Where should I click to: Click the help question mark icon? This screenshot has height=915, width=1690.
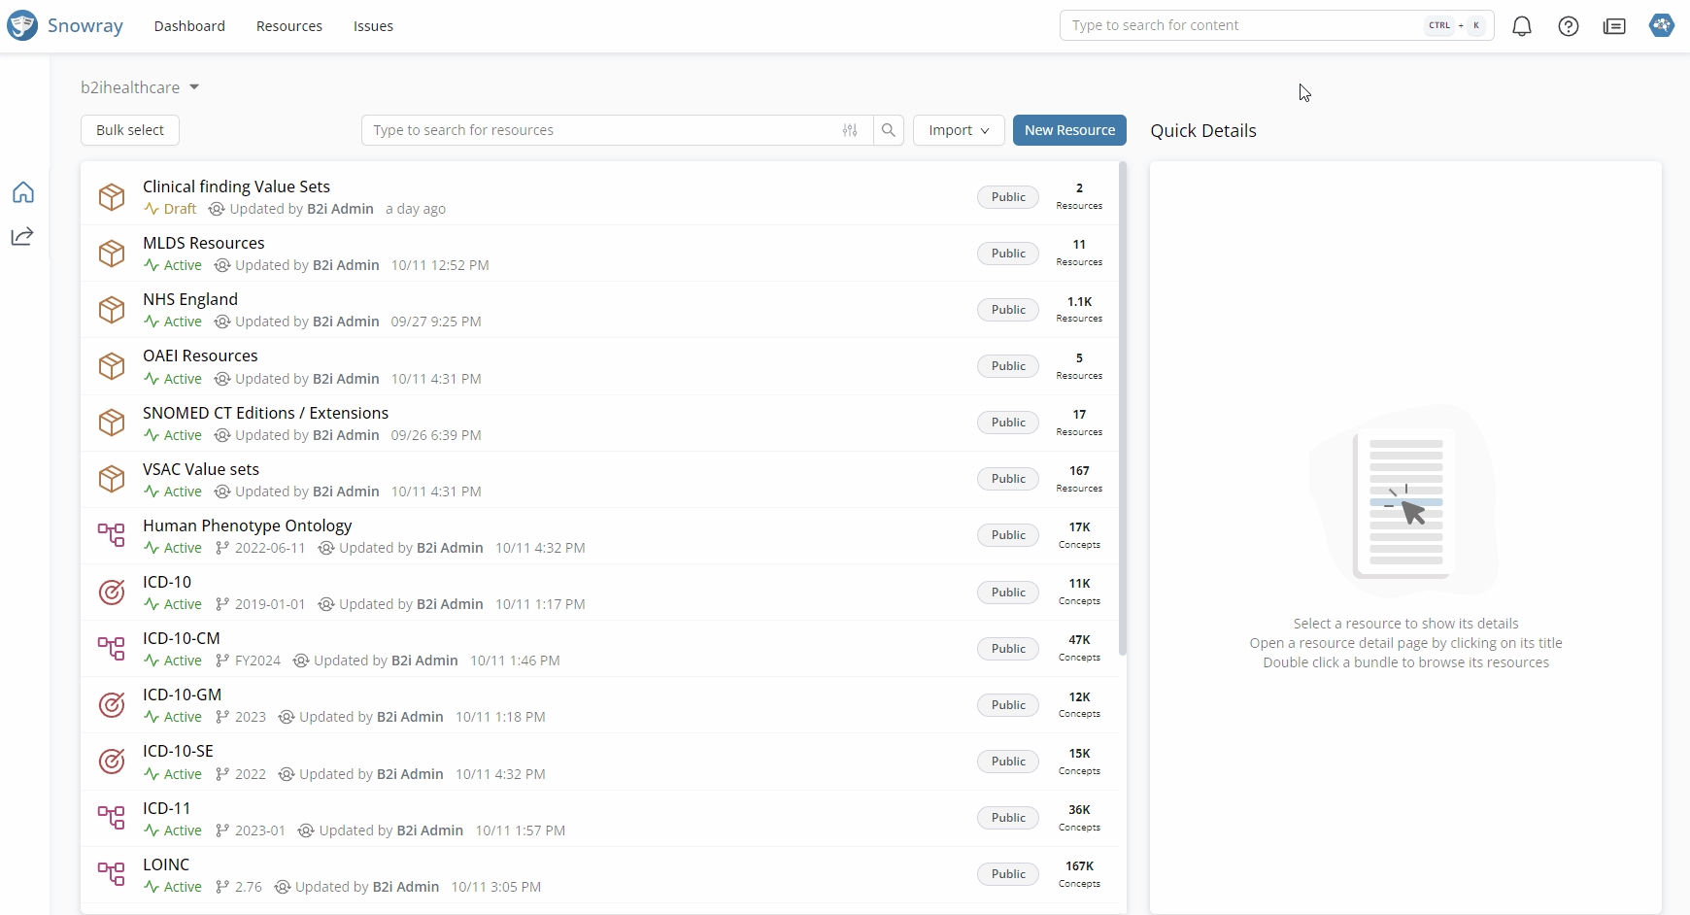[x=1569, y=26]
